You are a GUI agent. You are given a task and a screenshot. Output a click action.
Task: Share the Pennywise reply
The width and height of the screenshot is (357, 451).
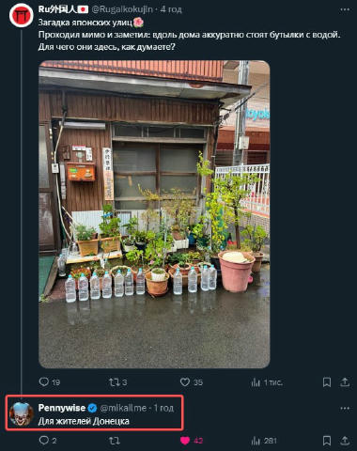point(345,441)
